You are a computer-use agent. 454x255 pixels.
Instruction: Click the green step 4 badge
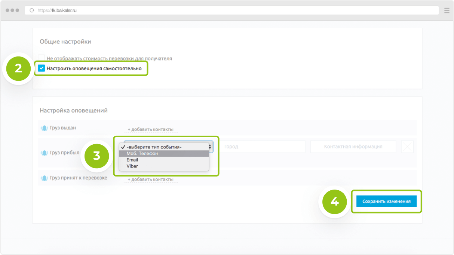click(x=335, y=202)
